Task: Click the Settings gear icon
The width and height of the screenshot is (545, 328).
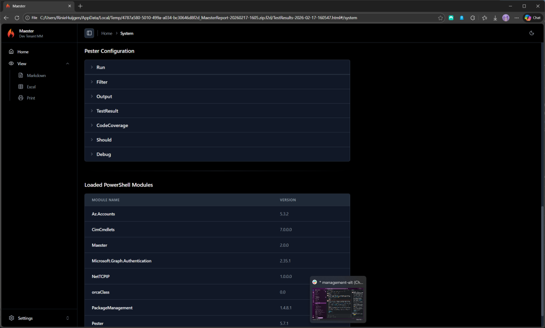Action: click(x=12, y=318)
